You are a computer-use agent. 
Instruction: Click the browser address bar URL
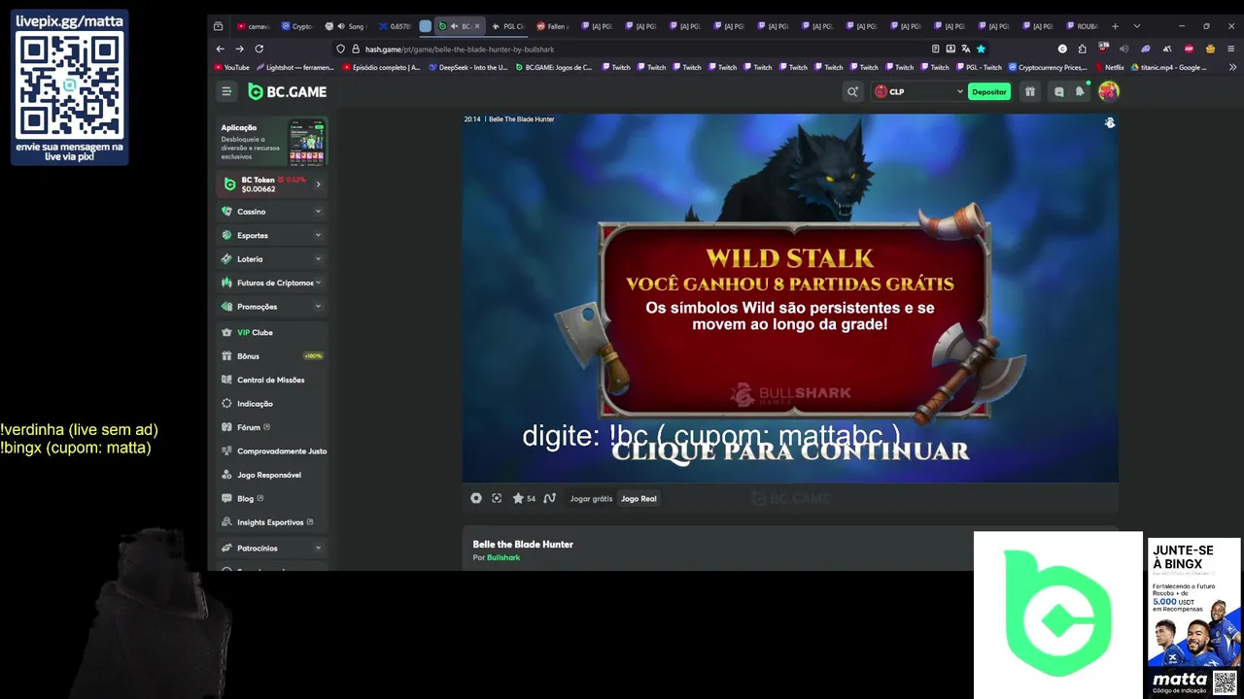(460, 49)
